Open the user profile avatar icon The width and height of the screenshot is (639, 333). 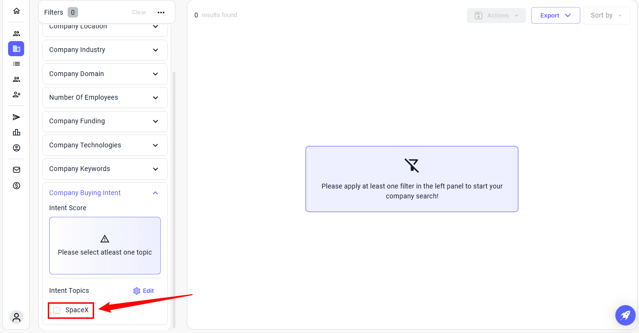[x=17, y=317]
